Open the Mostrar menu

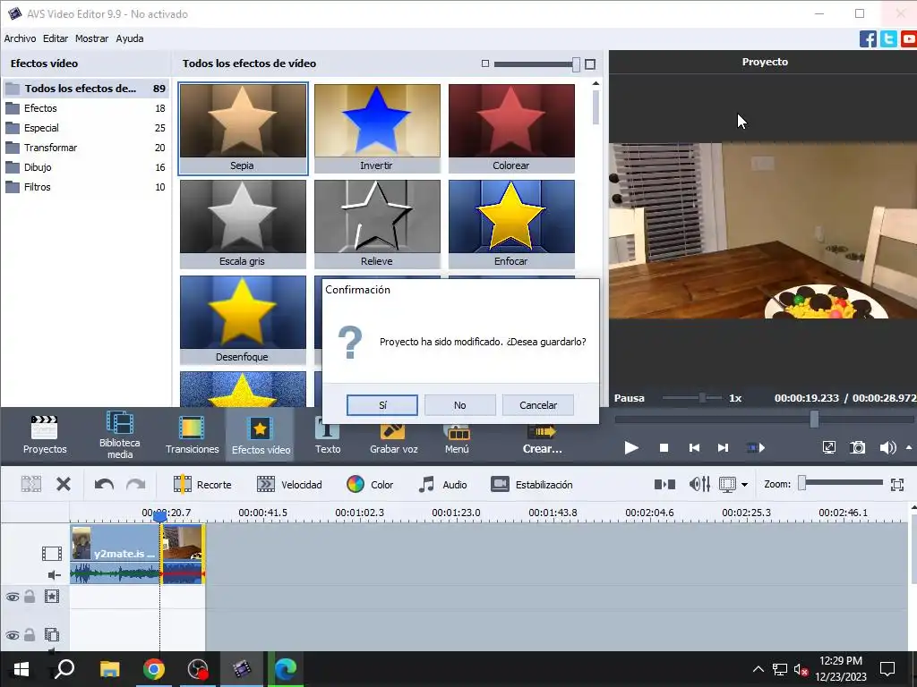point(92,38)
